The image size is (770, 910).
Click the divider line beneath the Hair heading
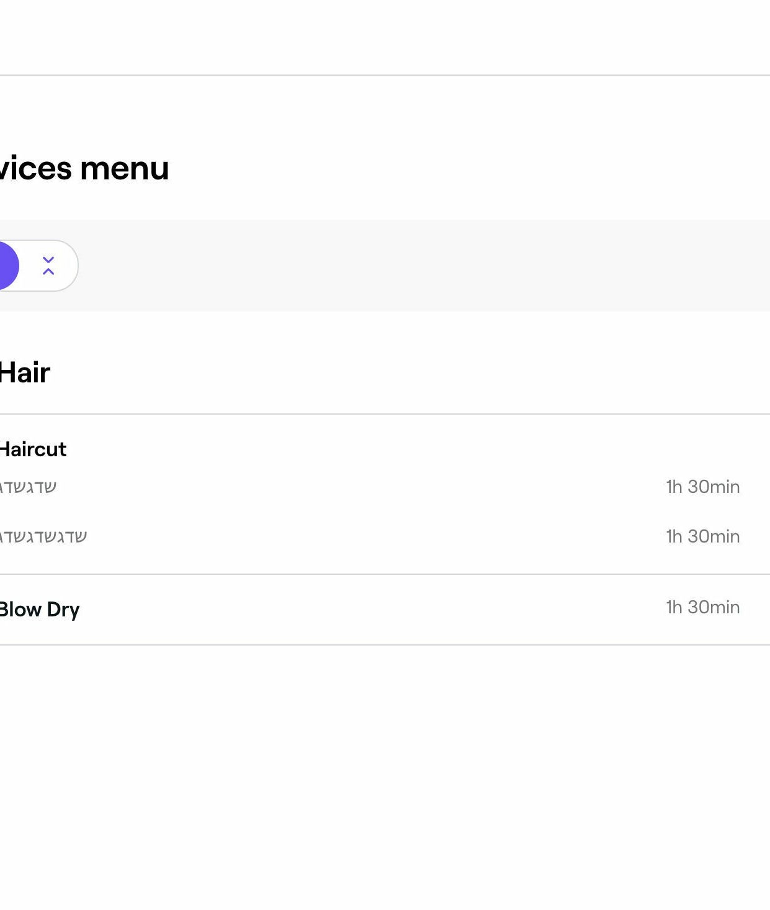385,414
